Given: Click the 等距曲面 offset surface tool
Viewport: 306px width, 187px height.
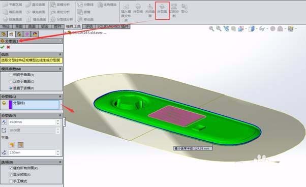Looking at the screenshot, I should coord(13,12).
